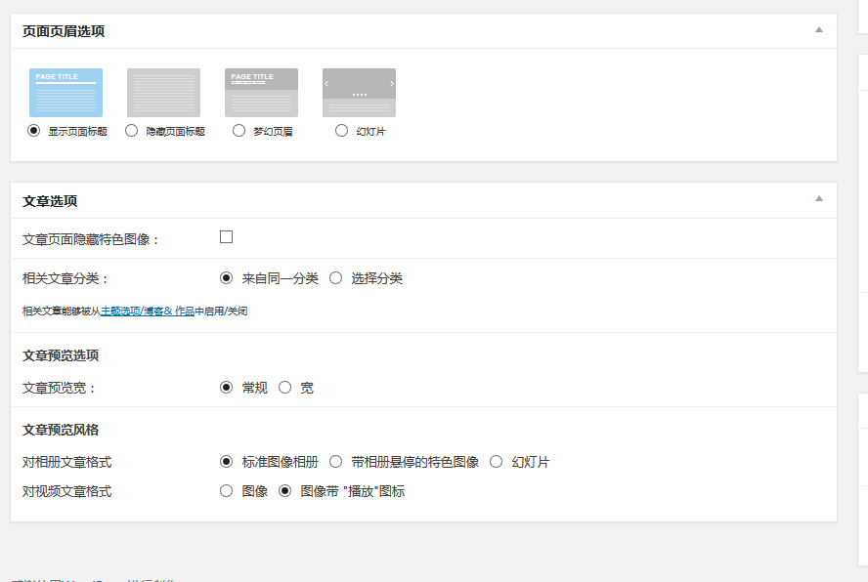Collapse the 文章选项 panel arrow
Screen dimensions: 868x582
(x=819, y=199)
